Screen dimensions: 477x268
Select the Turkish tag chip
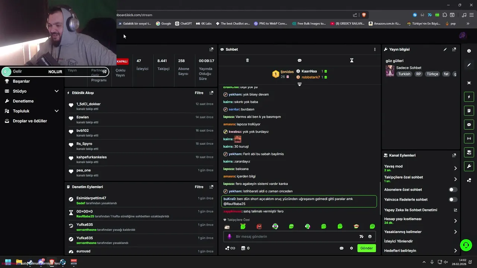404,74
